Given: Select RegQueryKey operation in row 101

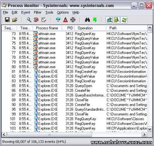Looking at the screenshot, I should click(x=85, y=119).
